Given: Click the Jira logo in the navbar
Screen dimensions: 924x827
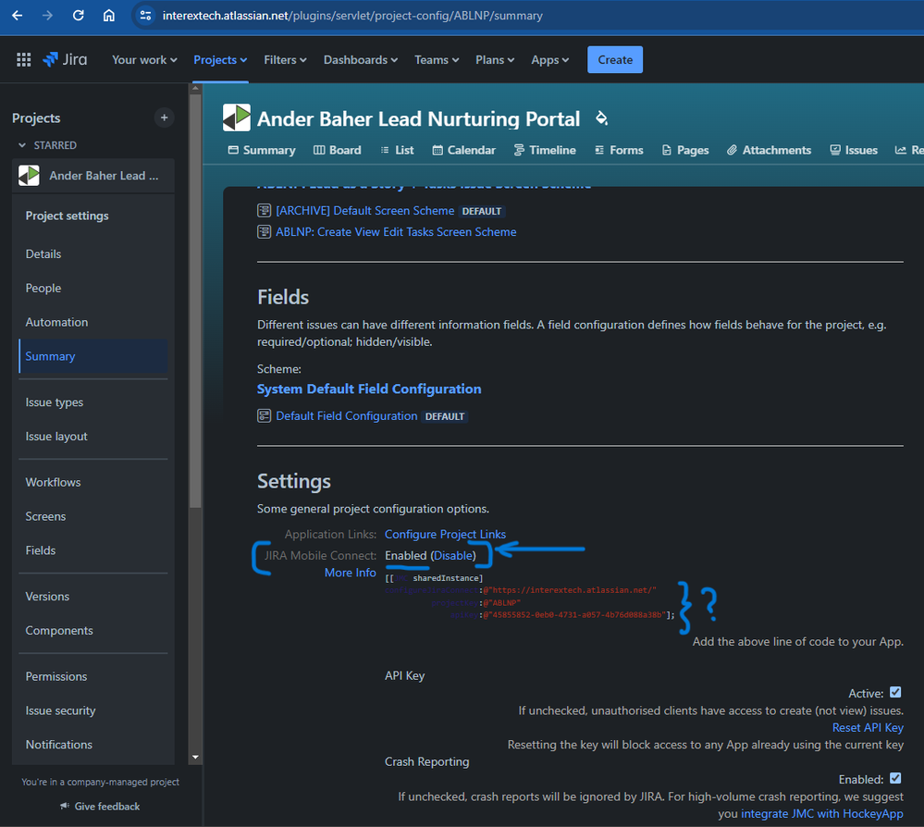Looking at the screenshot, I should (65, 58).
